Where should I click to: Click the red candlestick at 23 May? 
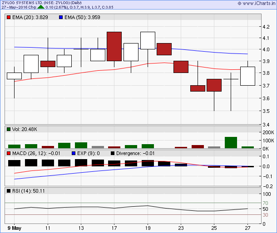tap(181, 67)
